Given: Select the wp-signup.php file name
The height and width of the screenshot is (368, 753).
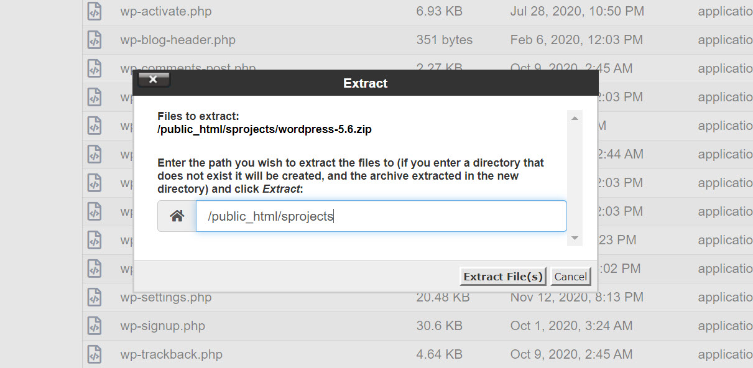Looking at the screenshot, I should pos(162,326).
